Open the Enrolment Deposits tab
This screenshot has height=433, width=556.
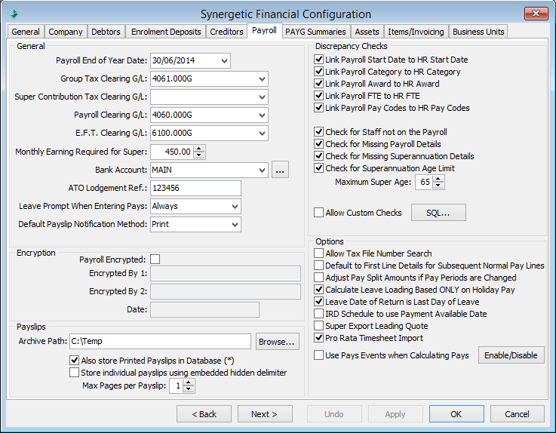(x=166, y=32)
